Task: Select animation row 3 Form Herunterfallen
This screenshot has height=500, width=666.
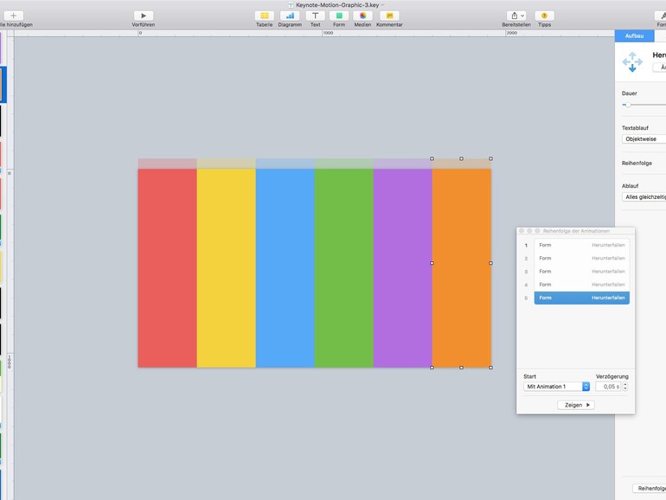Action: 581,272
